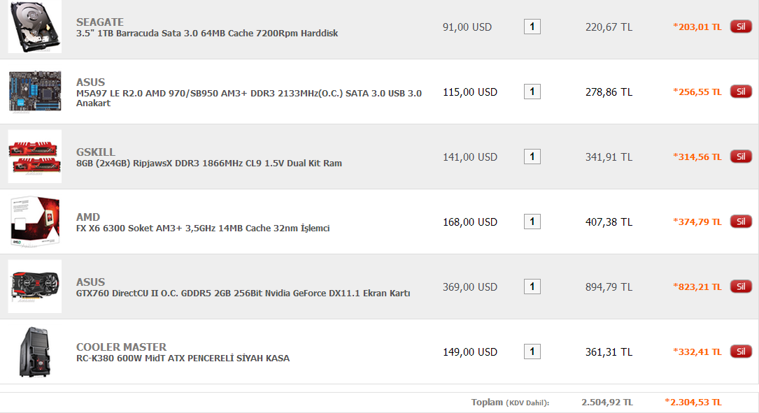The height and width of the screenshot is (413, 759).
Task: Open the AMD processor box image
Action: pyautogui.click(x=35, y=222)
